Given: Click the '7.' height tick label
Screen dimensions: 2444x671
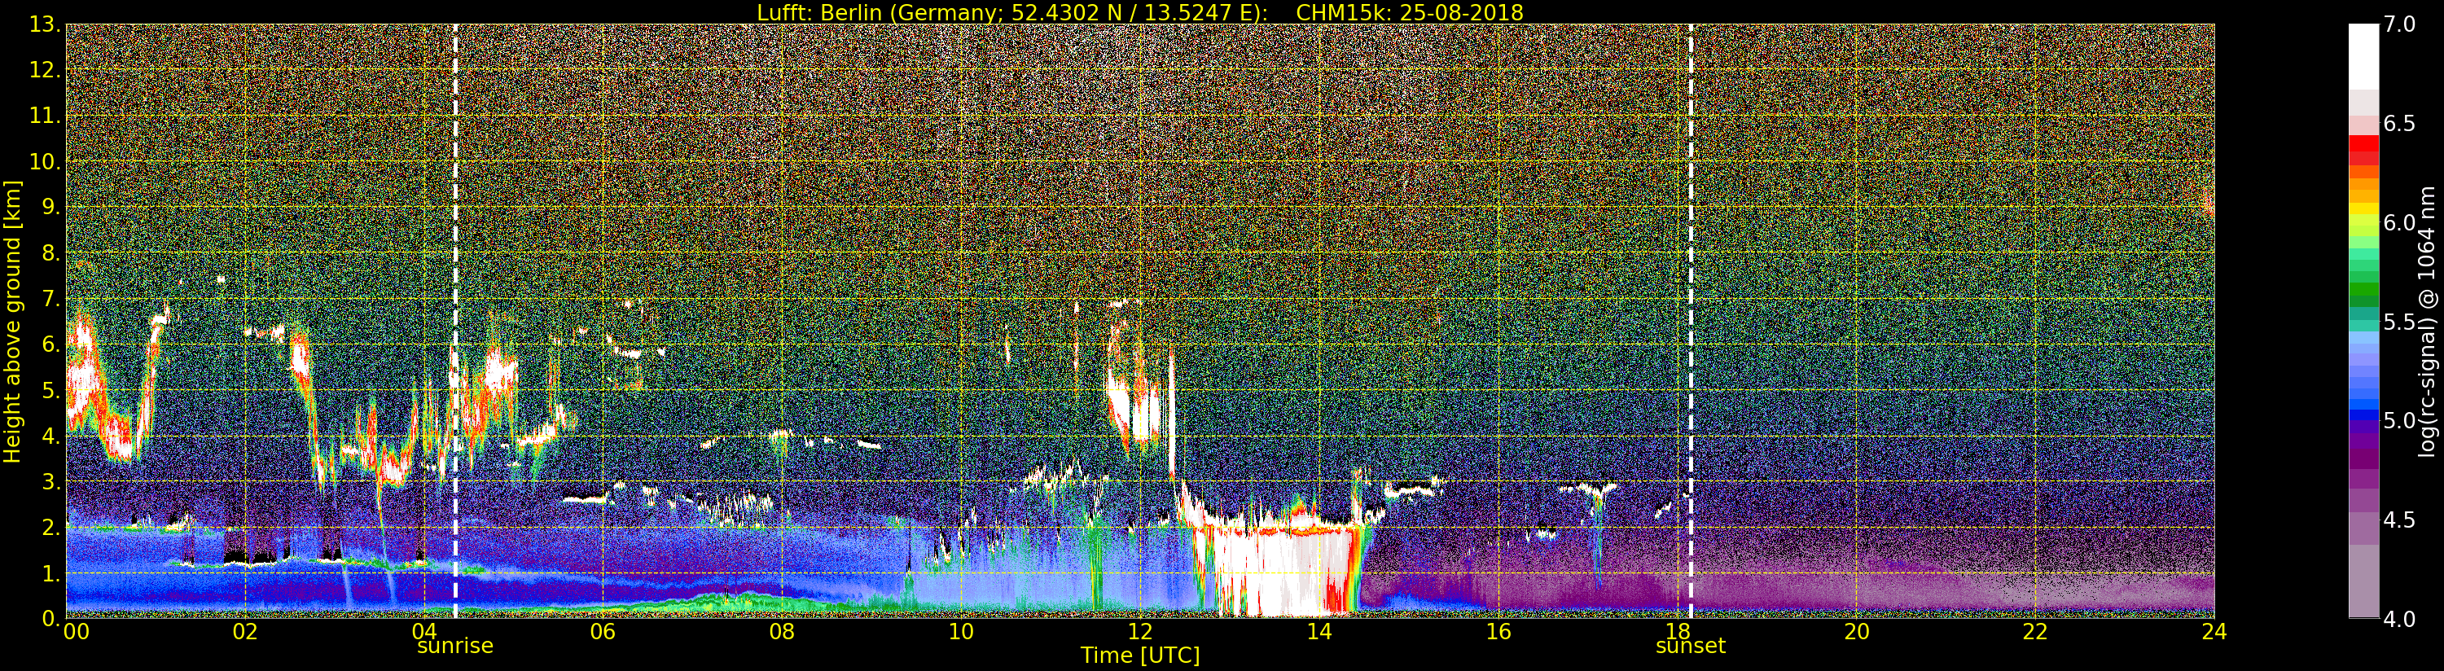Looking at the screenshot, I should coord(50,299).
